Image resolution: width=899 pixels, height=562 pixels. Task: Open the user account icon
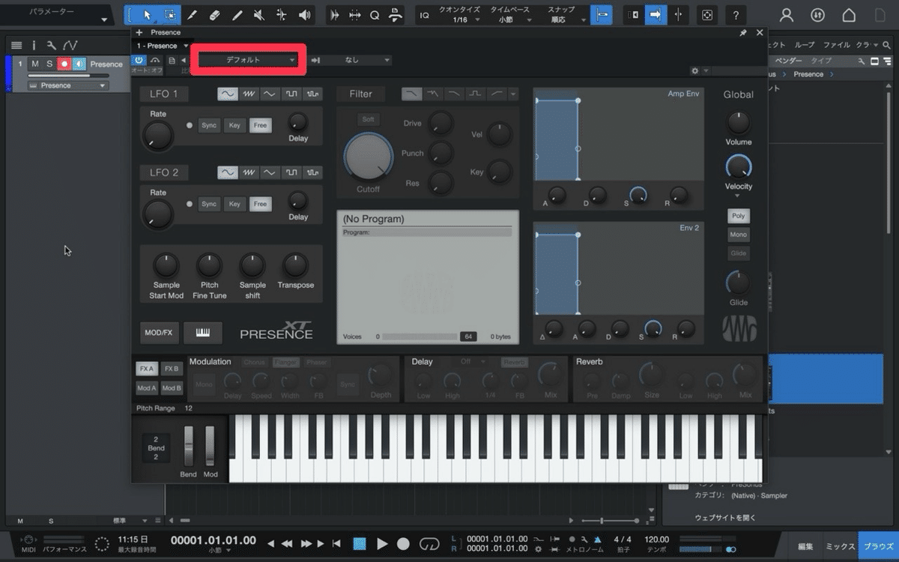click(787, 14)
